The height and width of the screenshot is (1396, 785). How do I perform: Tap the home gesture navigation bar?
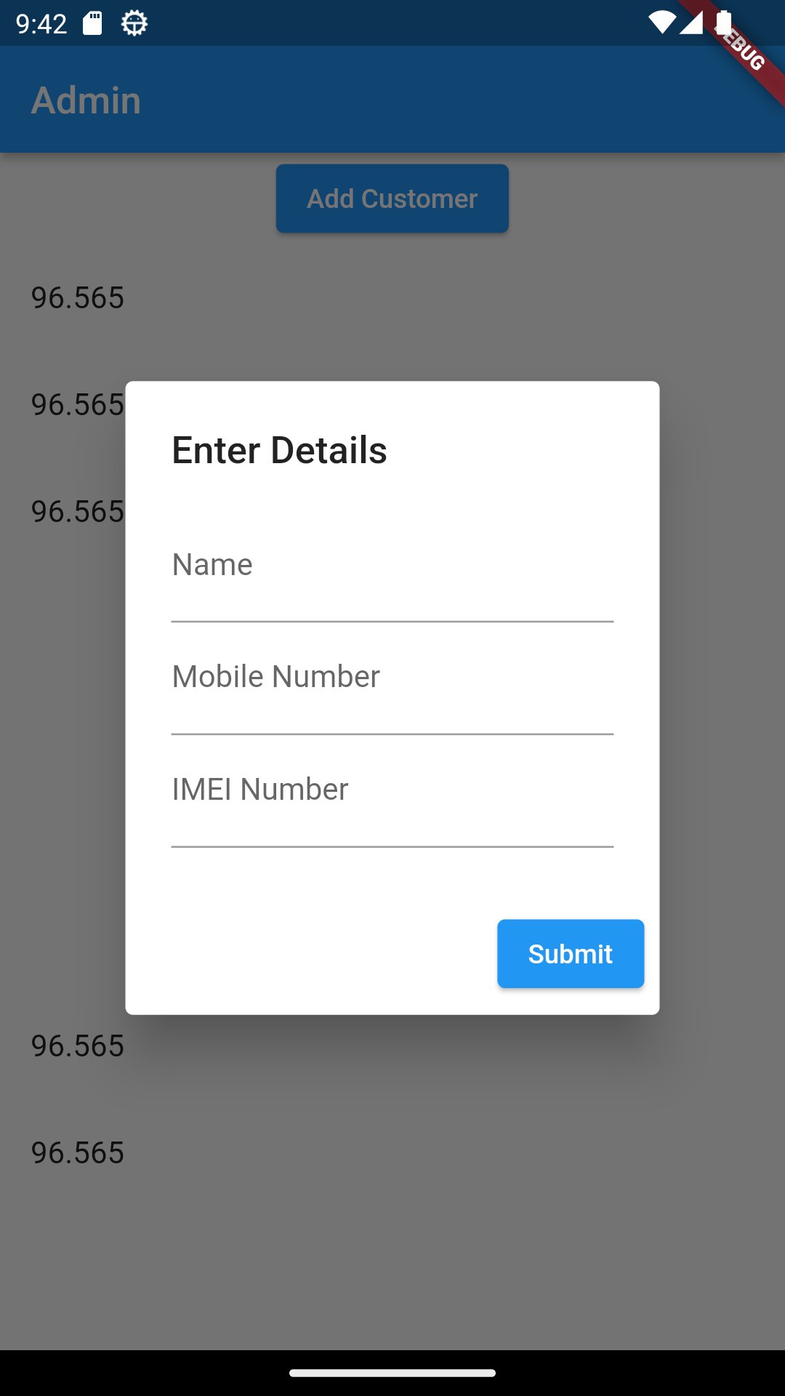[x=392, y=1371]
